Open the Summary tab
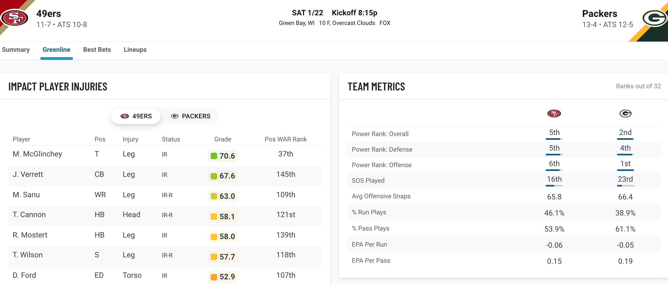This screenshot has height=285, width=668. (x=16, y=50)
